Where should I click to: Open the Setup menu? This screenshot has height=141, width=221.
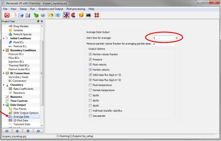23,9
